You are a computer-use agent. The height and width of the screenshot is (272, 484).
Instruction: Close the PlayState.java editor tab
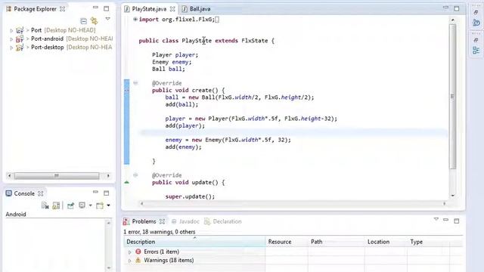[x=172, y=9]
